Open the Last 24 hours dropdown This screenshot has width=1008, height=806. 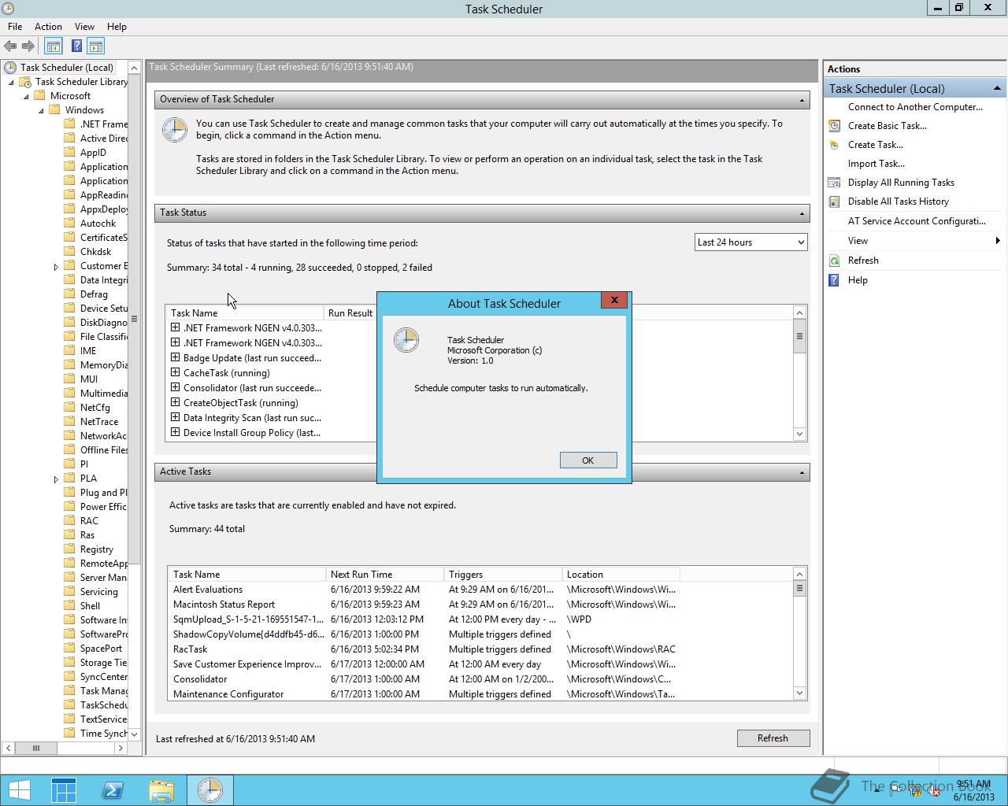click(751, 242)
